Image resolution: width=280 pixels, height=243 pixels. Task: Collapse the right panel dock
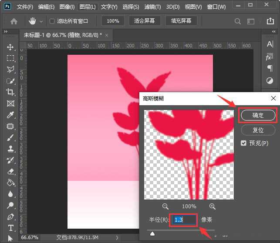(273, 32)
